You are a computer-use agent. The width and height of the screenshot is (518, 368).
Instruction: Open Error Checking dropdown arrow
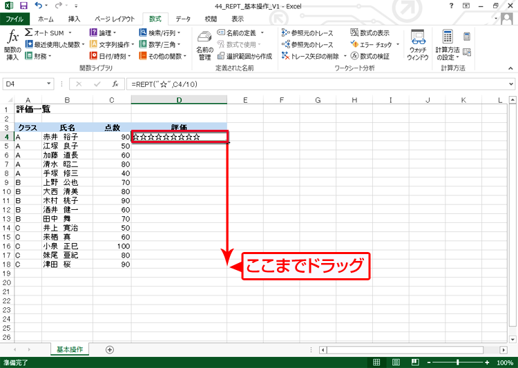[398, 44]
